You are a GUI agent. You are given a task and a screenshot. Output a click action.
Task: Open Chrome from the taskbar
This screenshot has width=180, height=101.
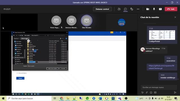(62, 98)
